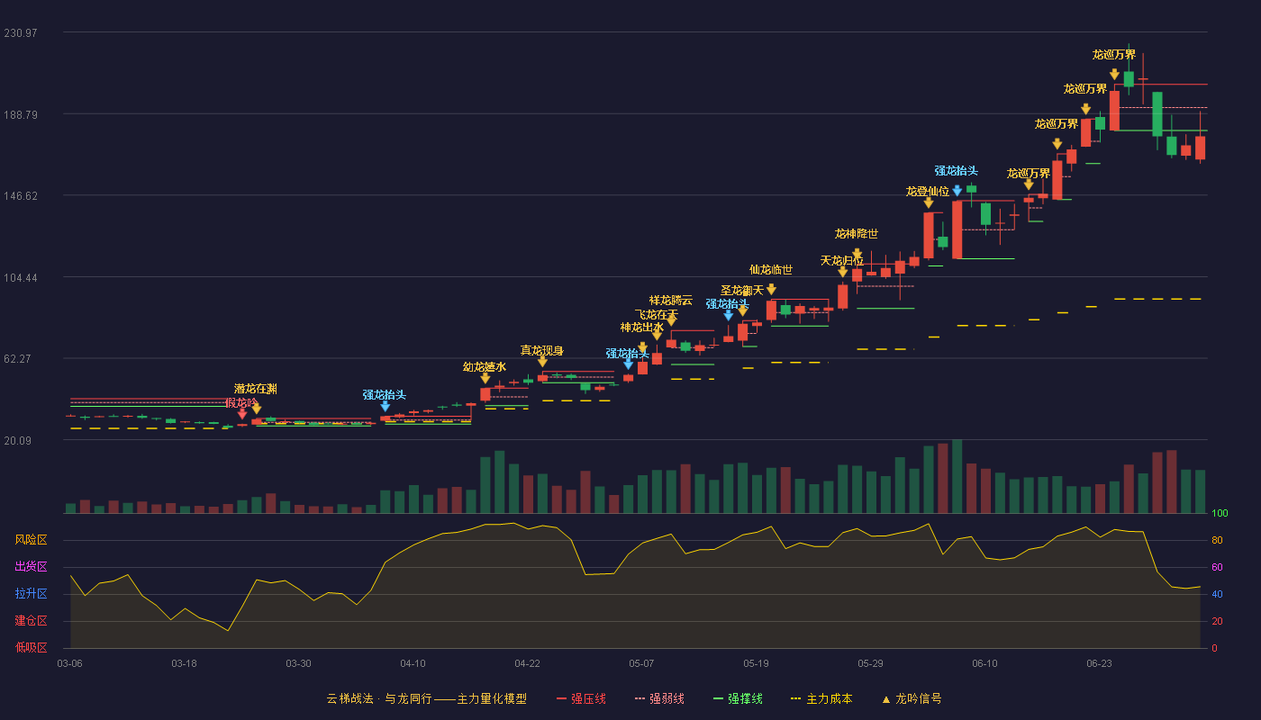Click the 05-07 date label
Image resolution: width=1261 pixels, height=720 pixels.
pos(641,663)
